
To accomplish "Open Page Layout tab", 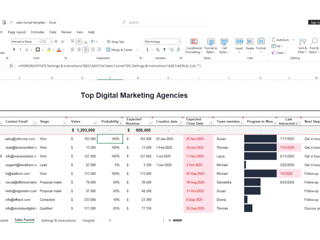I will (x=17, y=32).
